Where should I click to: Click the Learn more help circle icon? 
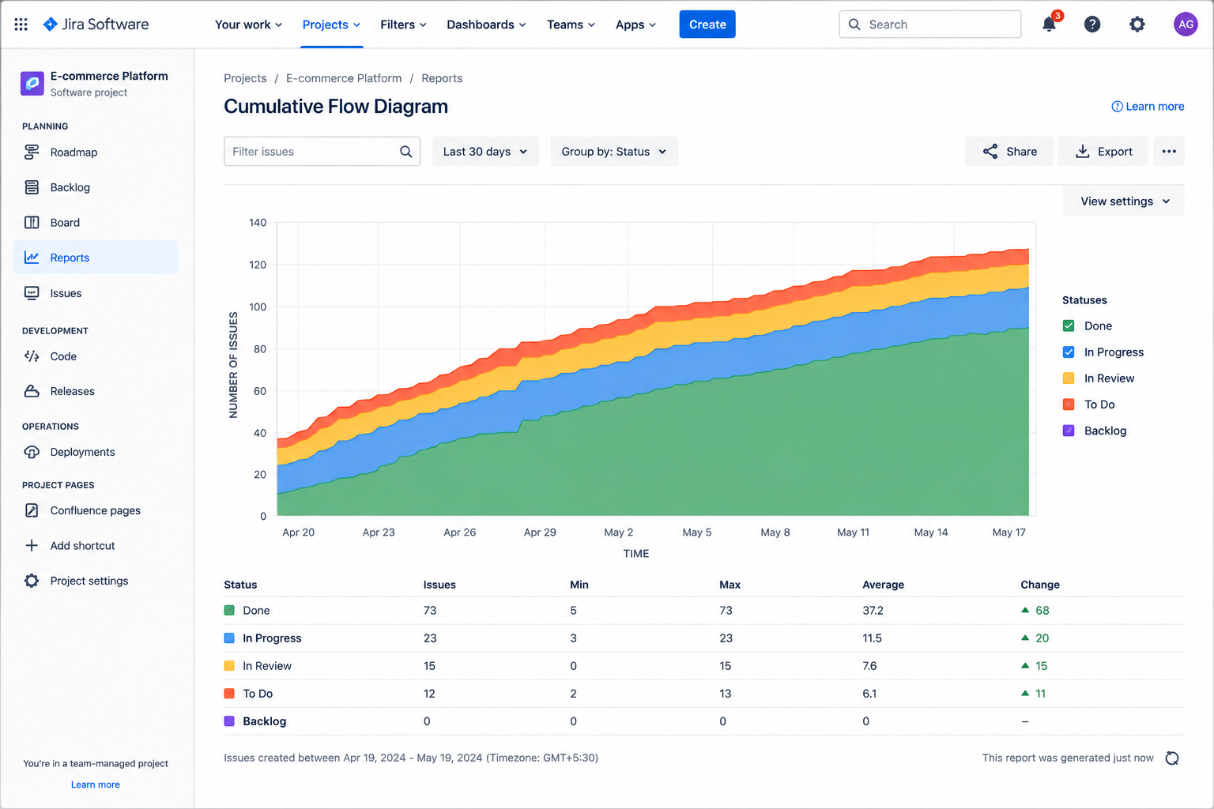point(1117,107)
